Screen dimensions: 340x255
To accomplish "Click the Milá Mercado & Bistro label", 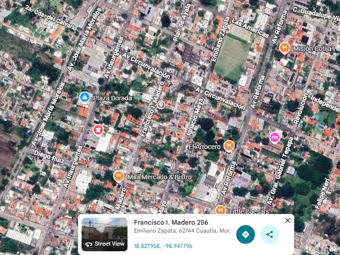I will [159, 177].
